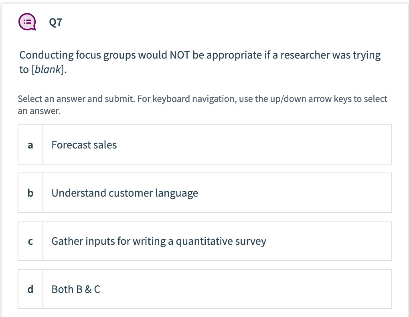
Task: Click the "Q7" question heading
Action: click(x=56, y=22)
